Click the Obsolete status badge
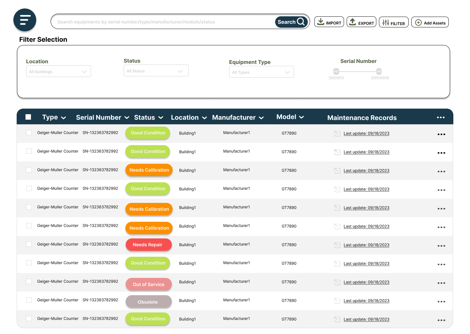The width and height of the screenshot is (470, 334). (x=149, y=302)
